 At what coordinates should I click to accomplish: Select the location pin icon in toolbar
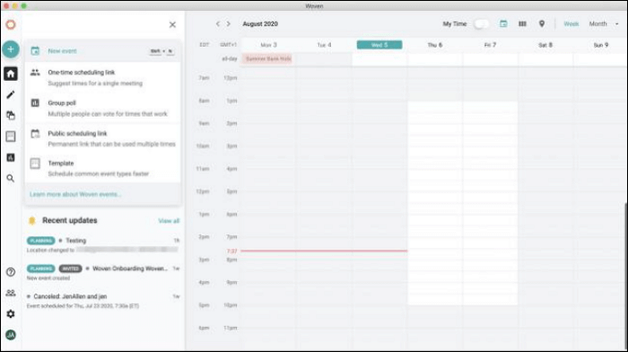coord(542,24)
